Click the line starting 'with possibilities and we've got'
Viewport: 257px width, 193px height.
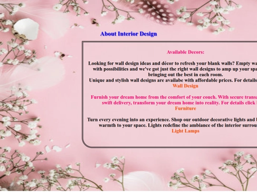click(x=175, y=69)
